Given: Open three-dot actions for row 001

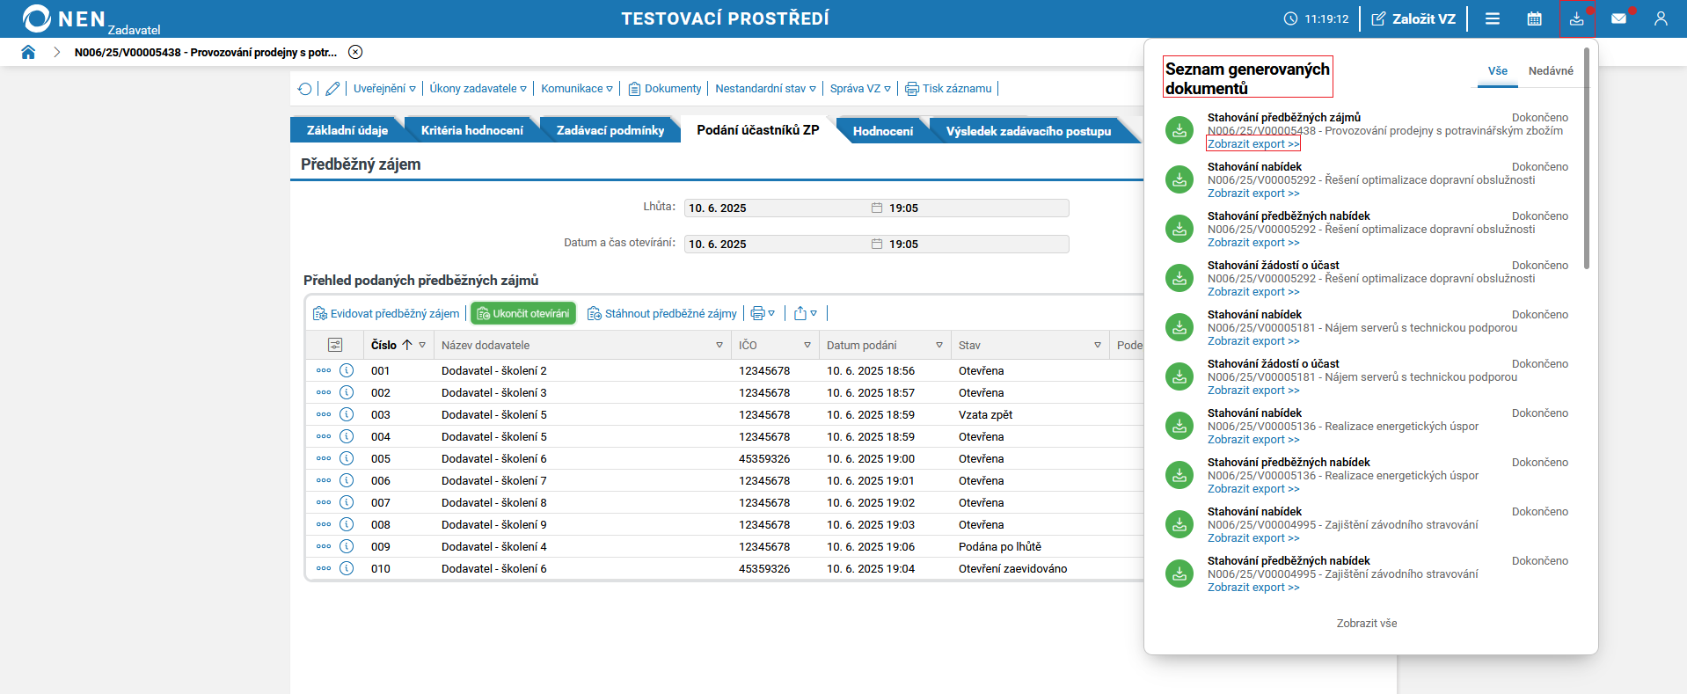Looking at the screenshot, I should click(324, 370).
